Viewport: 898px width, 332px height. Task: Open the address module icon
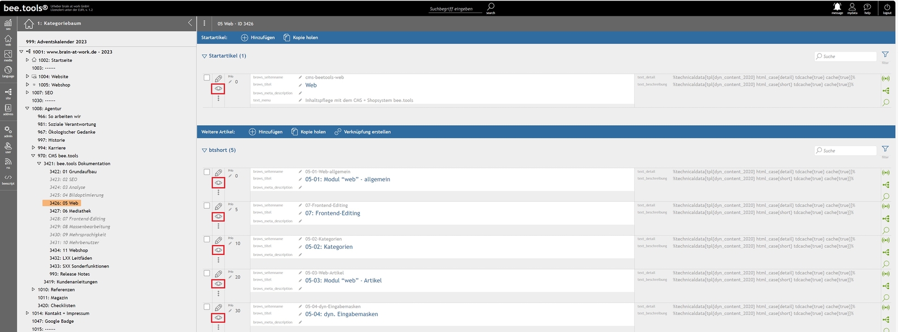8,109
